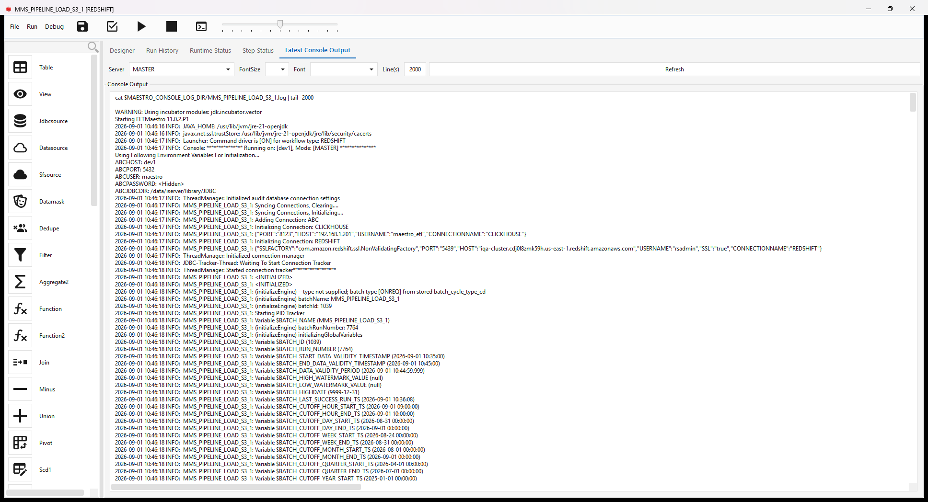This screenshot has width=928, height=502.
Task: Select the Dedupe people icon
Action: click(x=20, y=228)
